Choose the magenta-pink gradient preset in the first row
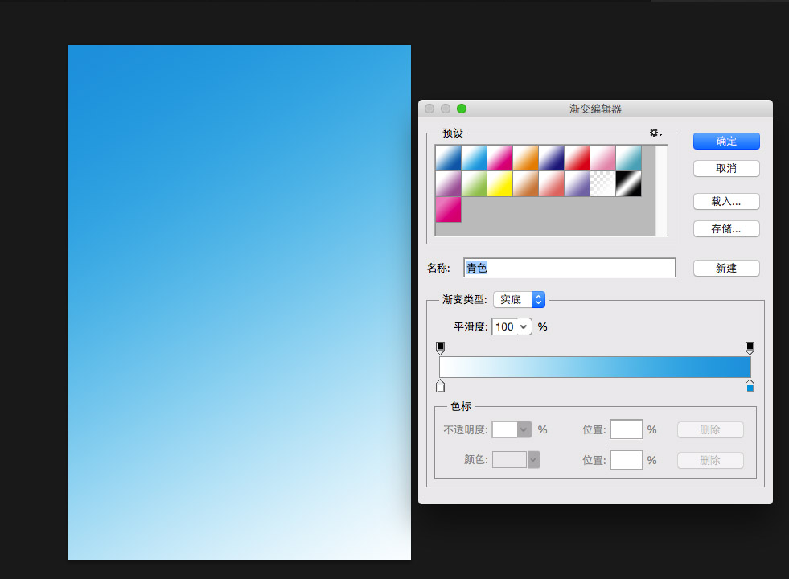This screenshot has width=789, height=579. click(499, 158)
